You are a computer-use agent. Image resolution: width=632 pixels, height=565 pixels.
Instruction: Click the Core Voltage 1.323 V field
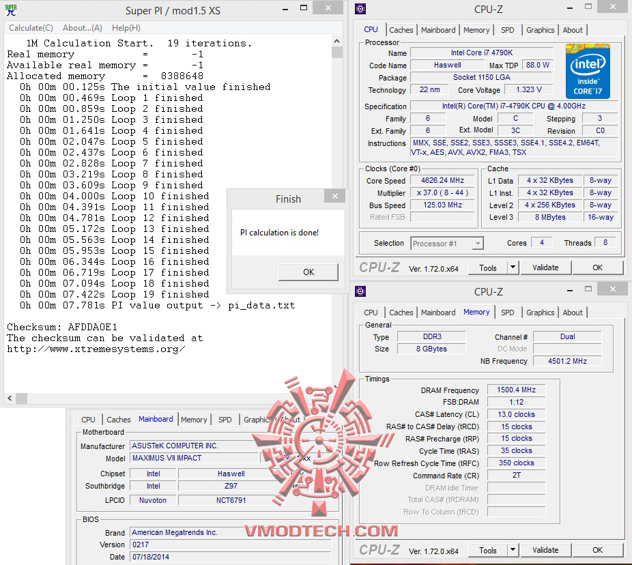pos(529,89)
